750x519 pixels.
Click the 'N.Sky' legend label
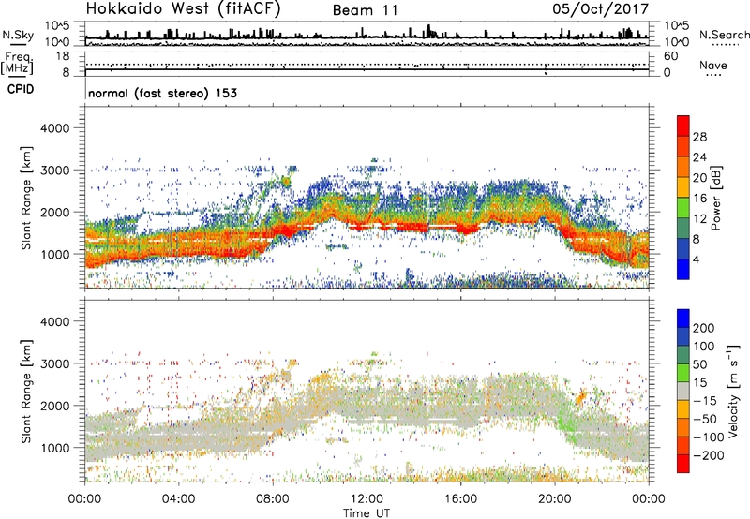(18, 35)
